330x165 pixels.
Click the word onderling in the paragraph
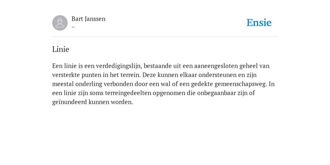89,84
